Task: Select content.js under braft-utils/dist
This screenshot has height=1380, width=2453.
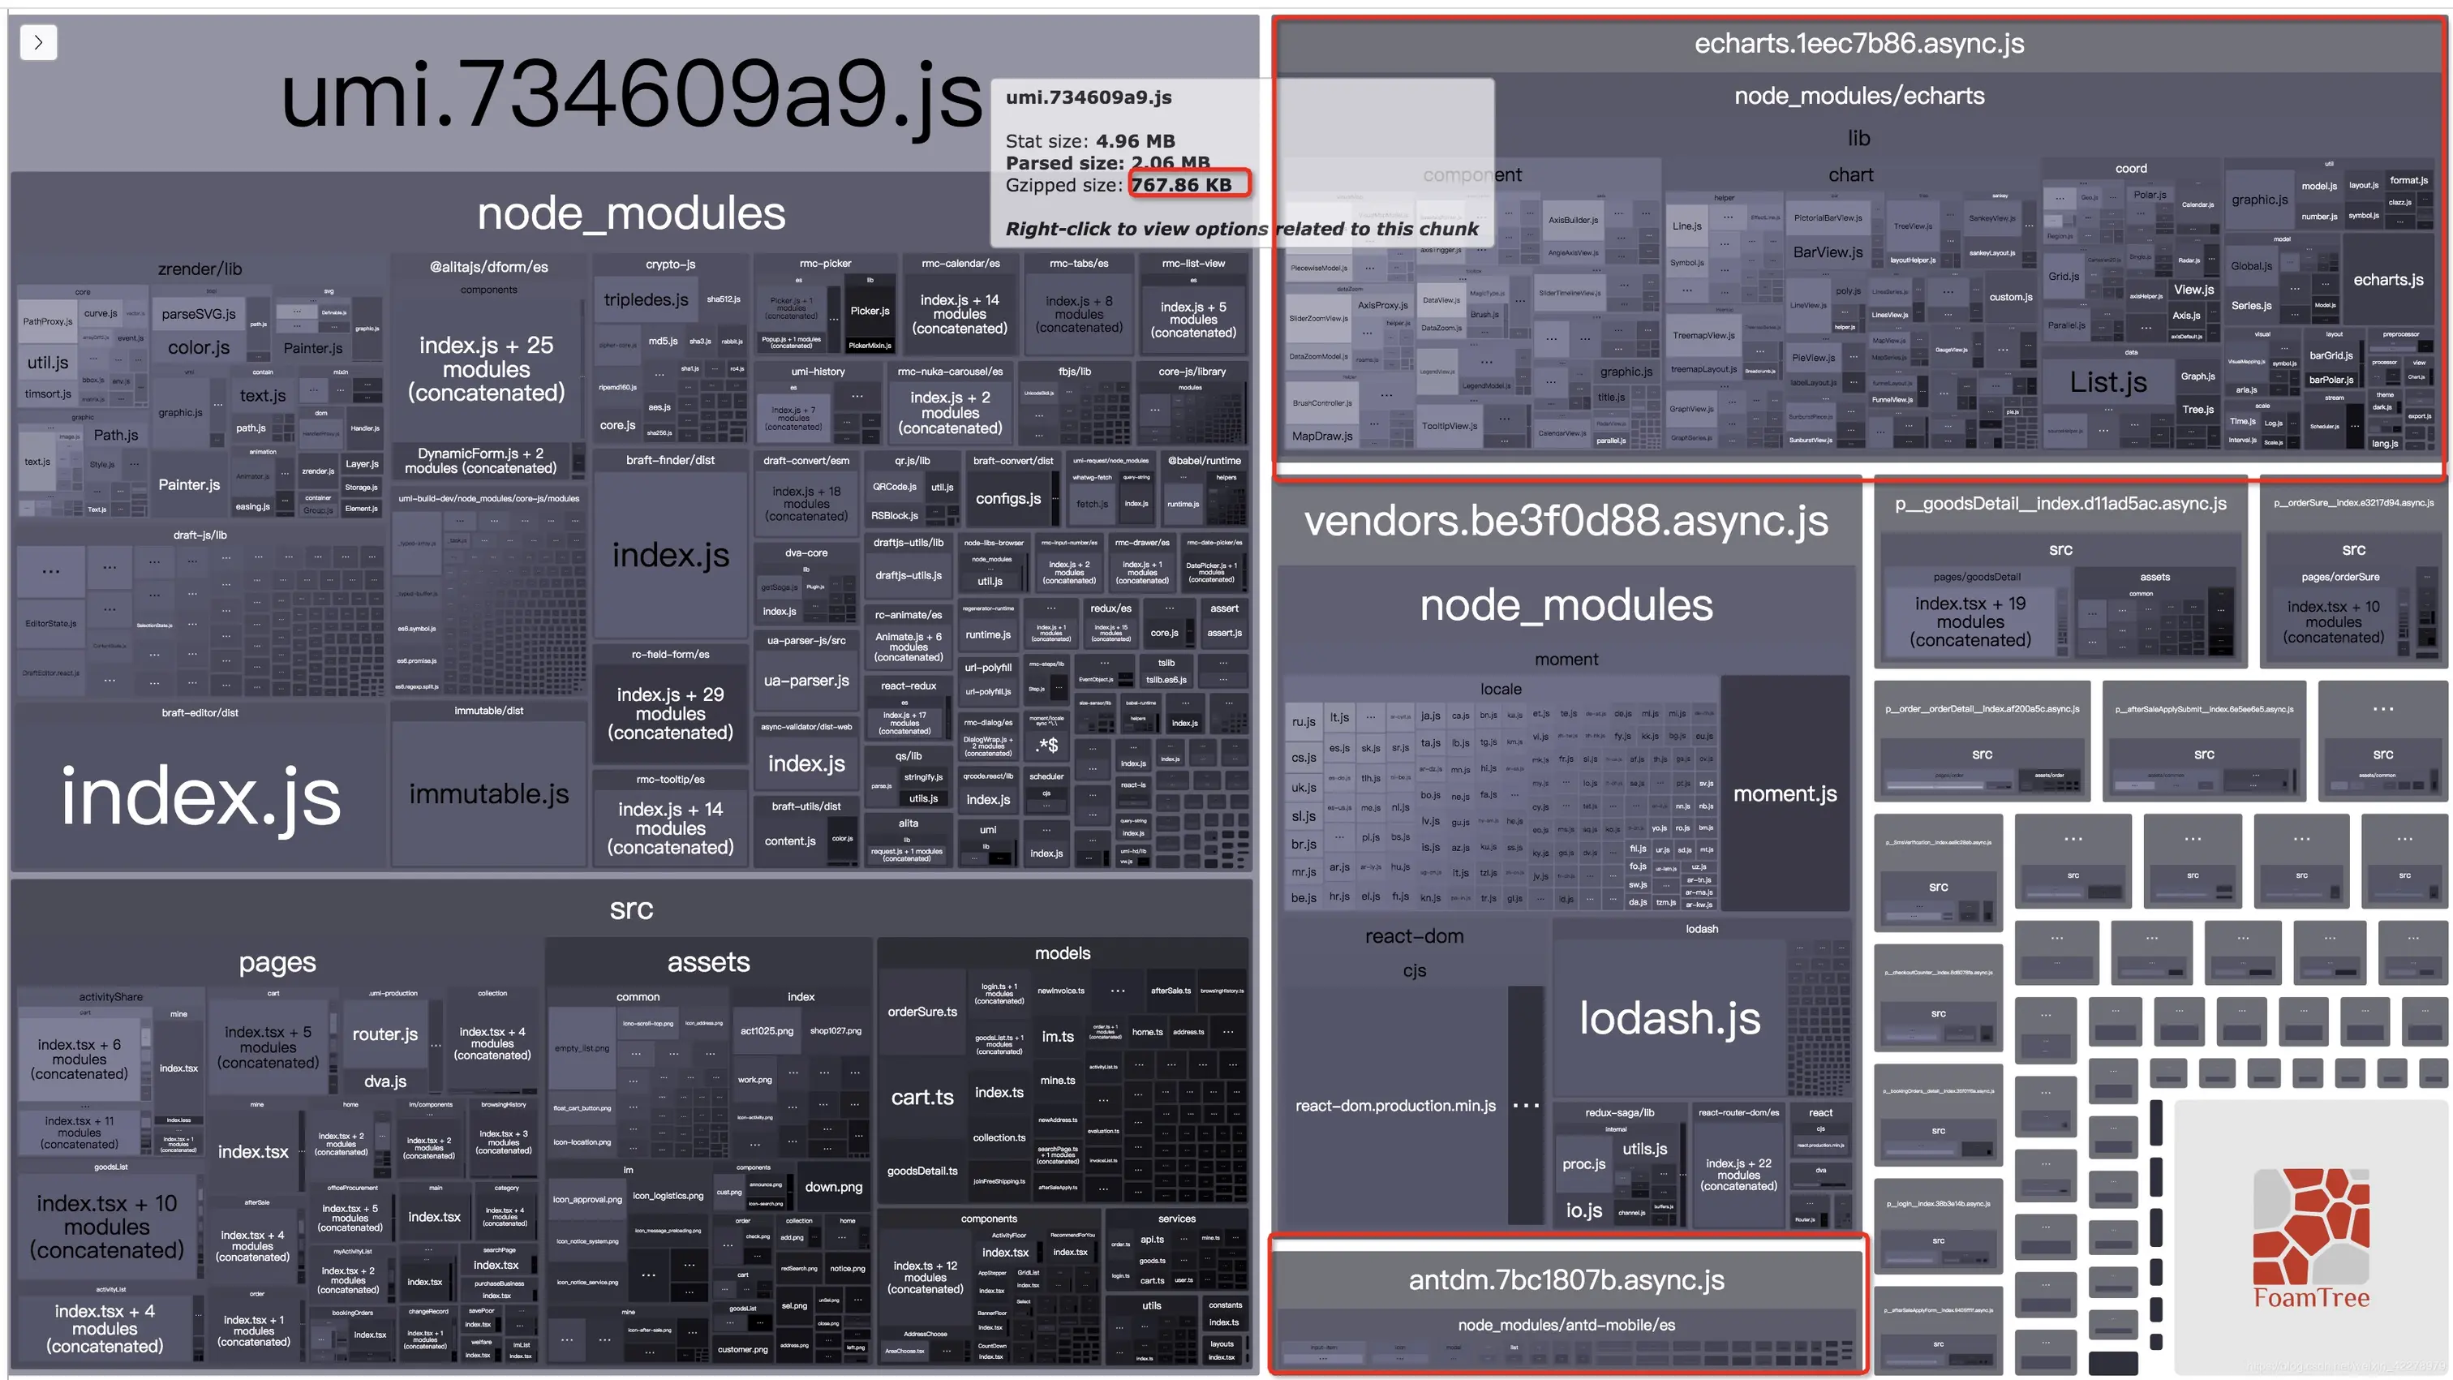Action: pos(789,841)
